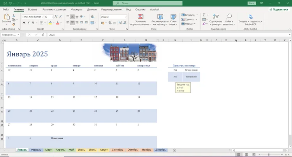Viewport: 292px width, 157px height.
Task: Decrease font size with the smaller A icon
Action: (x=60, y=17)
